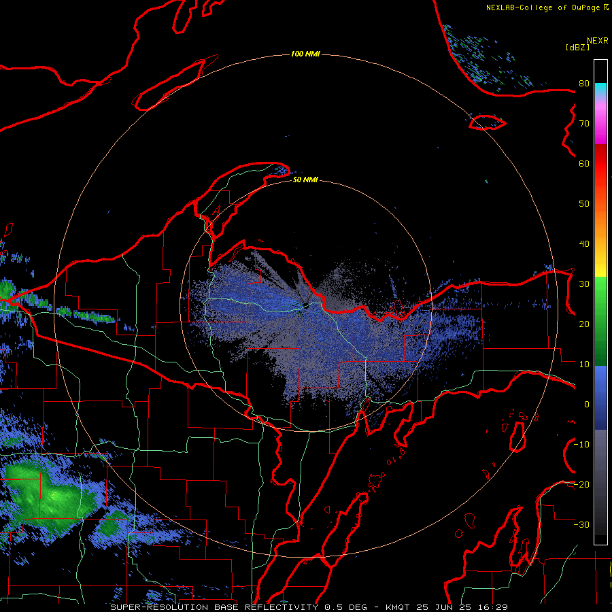Viewport: 612px width, 612px height.
Task: Click the -30 value on dBZ scale
Action: [x=581, y=524]
